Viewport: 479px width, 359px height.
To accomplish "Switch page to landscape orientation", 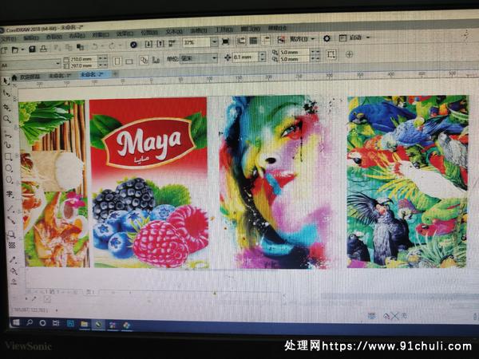I will click(130, 60).
